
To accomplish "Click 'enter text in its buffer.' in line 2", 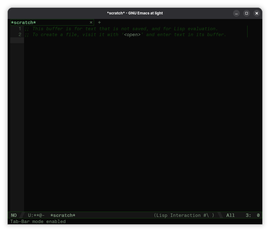I will tap(191, 35).
